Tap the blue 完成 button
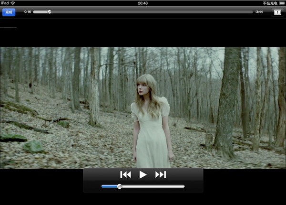Screen dimensions: 286x205 coord(9,12)
